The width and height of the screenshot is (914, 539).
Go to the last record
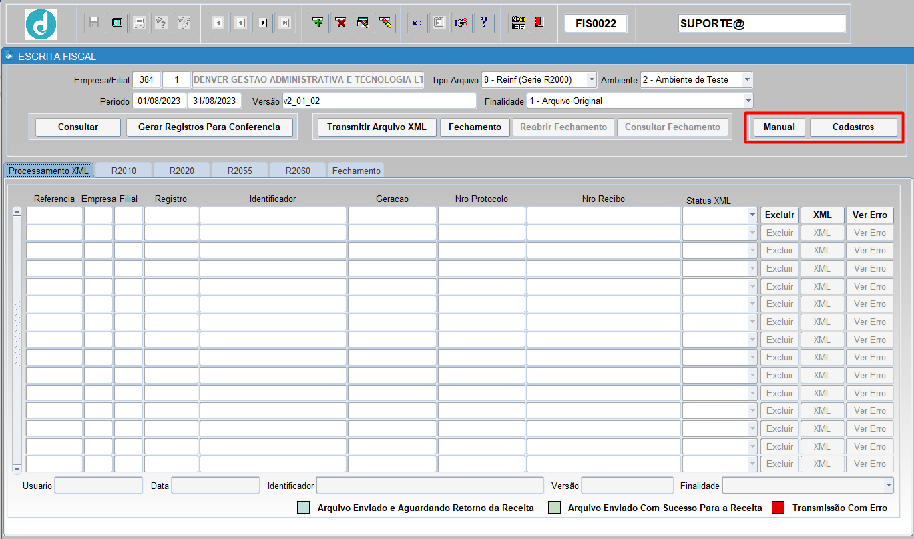pyautogui.click(x=285, y=23)
